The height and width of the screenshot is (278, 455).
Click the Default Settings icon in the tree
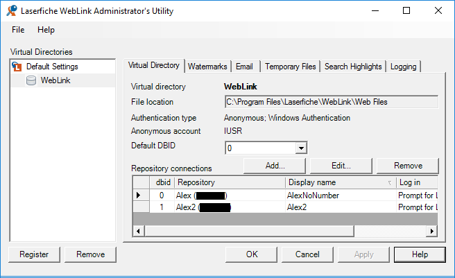(x=17, y=67)
